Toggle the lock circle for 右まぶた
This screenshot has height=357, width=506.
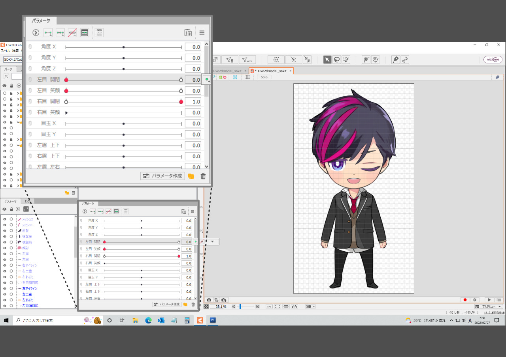pyautogui.click(x=11, y=277)
